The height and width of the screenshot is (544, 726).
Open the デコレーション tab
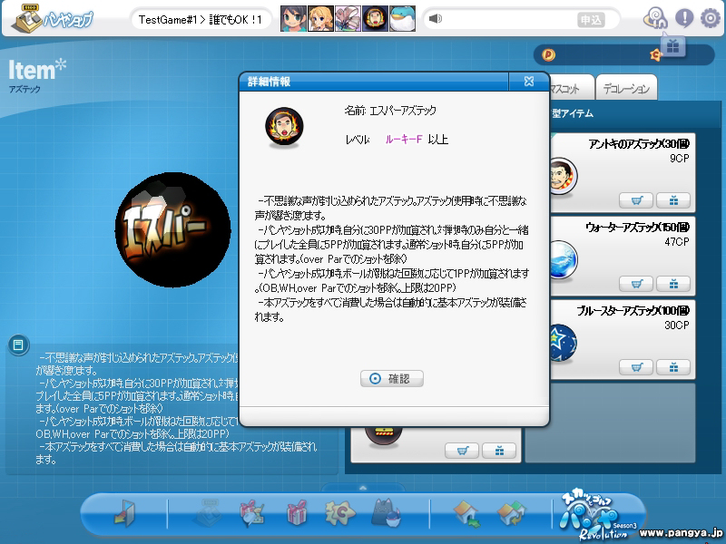(626, 88)
